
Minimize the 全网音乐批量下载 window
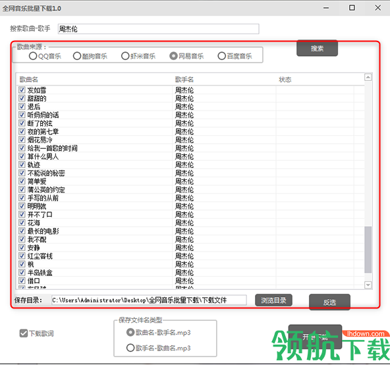click(x=326, y=8)
